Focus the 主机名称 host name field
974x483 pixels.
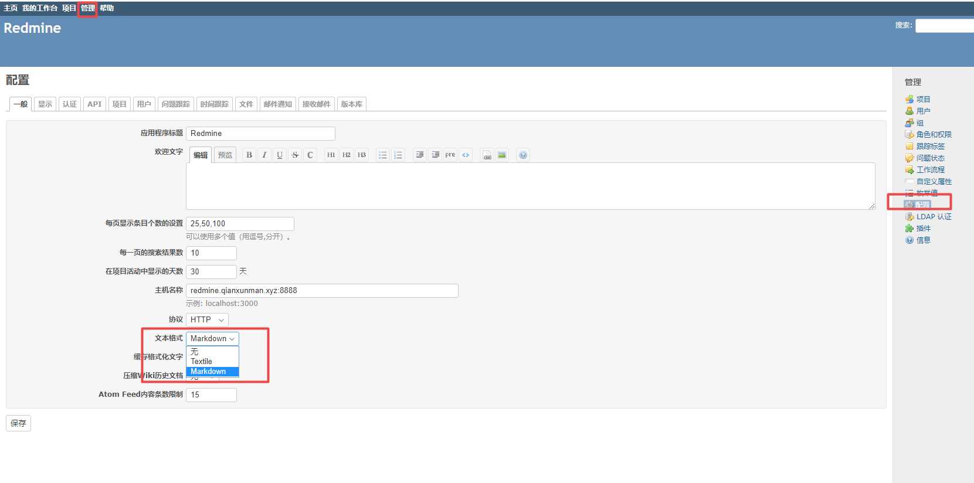[x=322, y=291]
